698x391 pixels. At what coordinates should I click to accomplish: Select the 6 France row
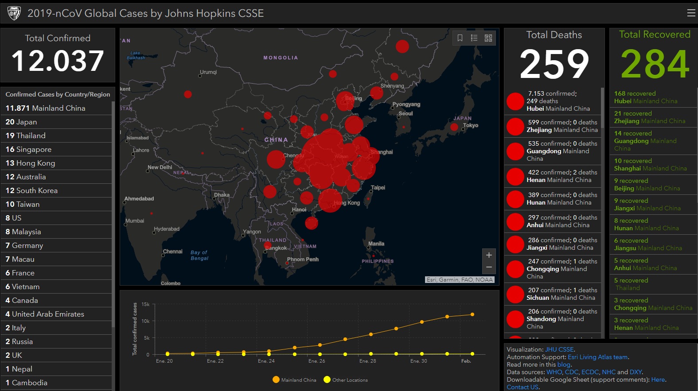click(56, 273)
